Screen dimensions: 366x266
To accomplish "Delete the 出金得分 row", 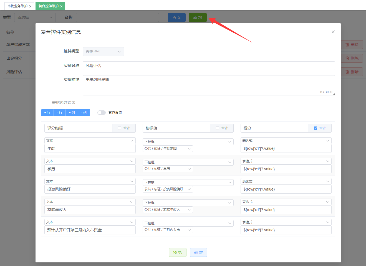I will [352, 58].
